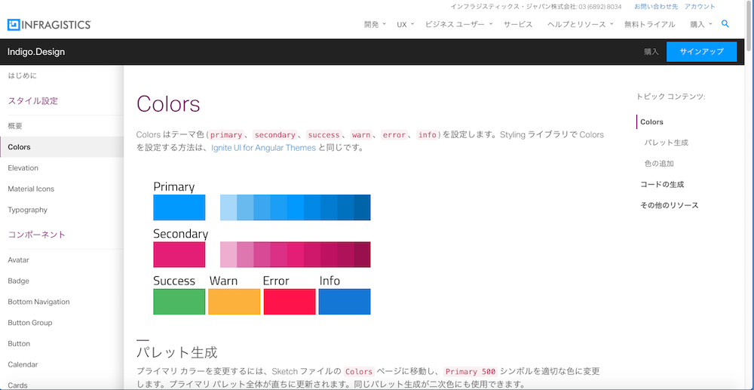This screenshot has width=754, height=390.
Task: Expand the 開発 dropdown menu
Action: click(x=375, y=24)
